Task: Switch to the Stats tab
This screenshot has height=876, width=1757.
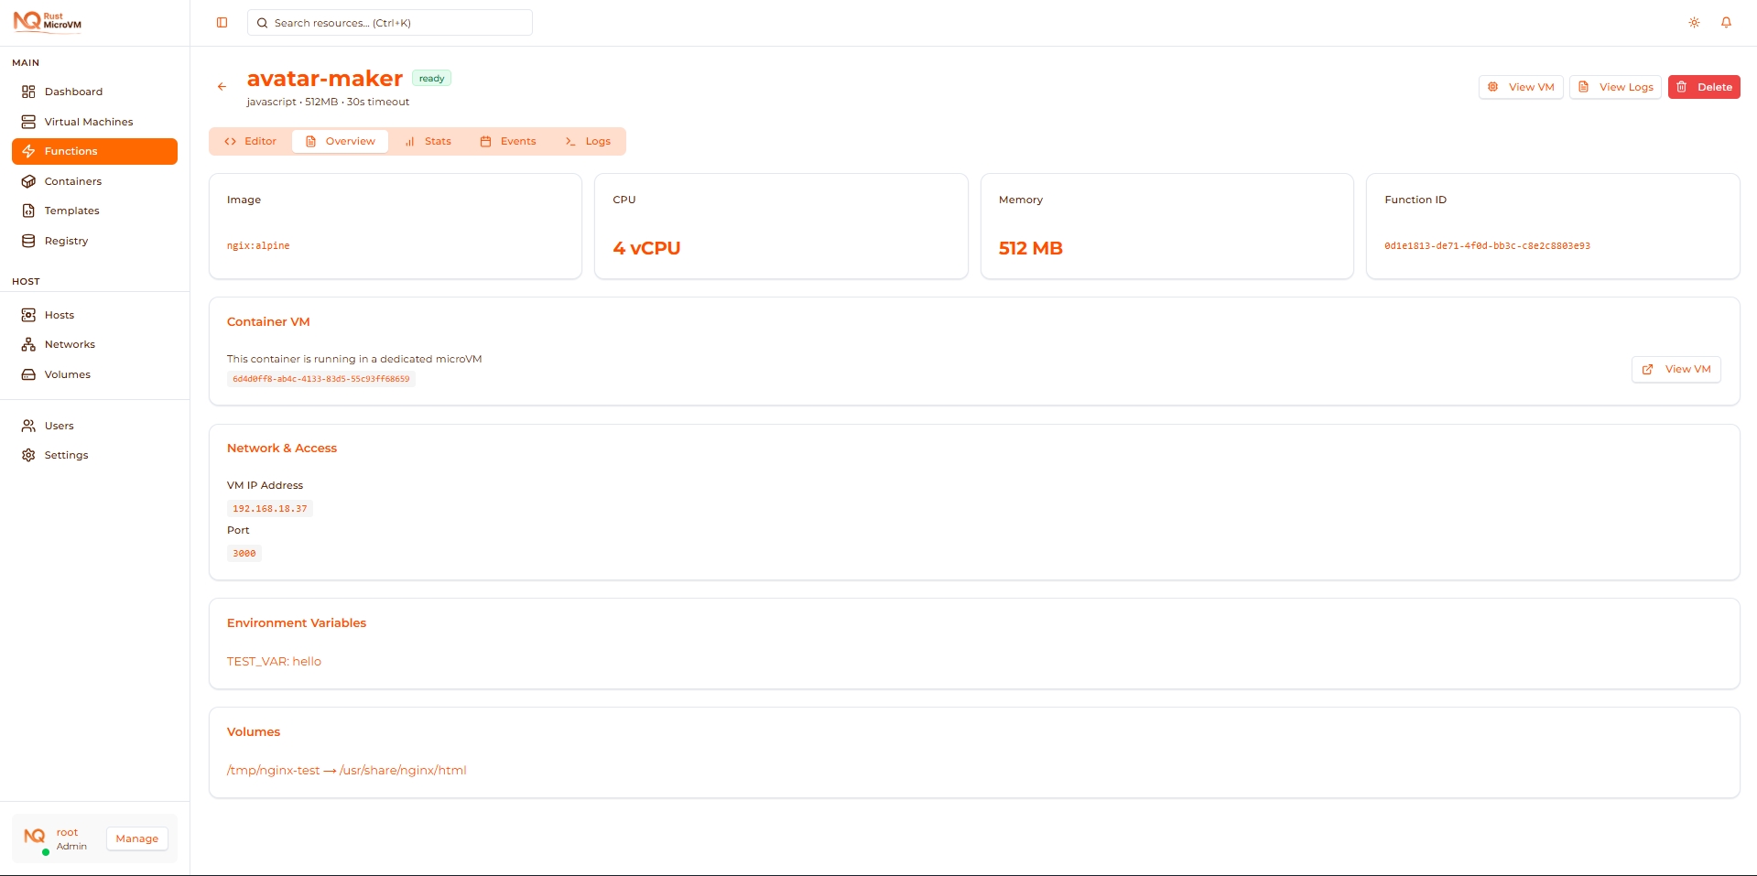Action: (428, 141)
